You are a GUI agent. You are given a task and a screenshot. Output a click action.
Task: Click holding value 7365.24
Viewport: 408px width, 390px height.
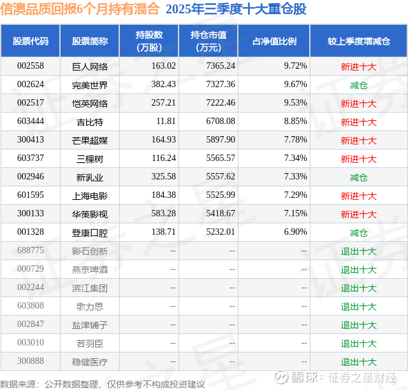coord(221,66)
